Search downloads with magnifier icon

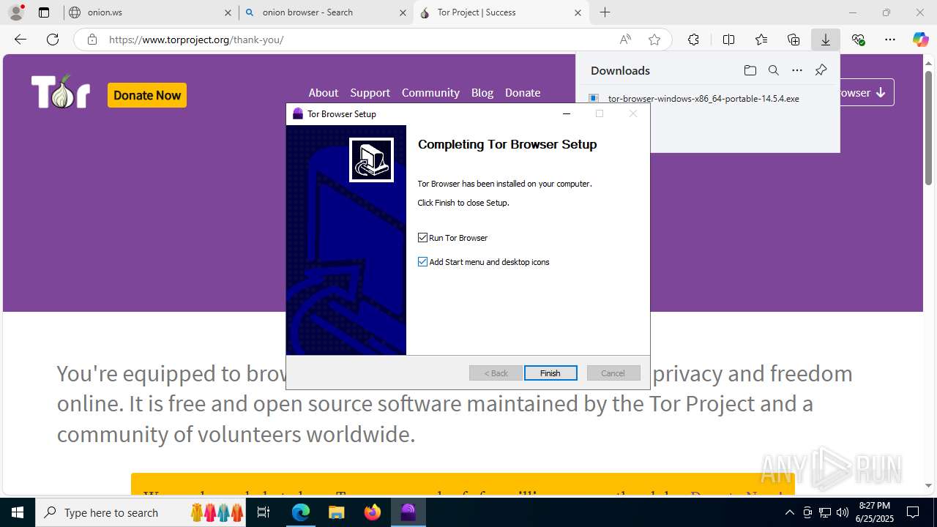click(773, 70)
